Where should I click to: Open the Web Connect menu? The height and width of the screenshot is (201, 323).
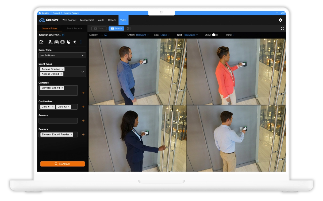(70, 20)
